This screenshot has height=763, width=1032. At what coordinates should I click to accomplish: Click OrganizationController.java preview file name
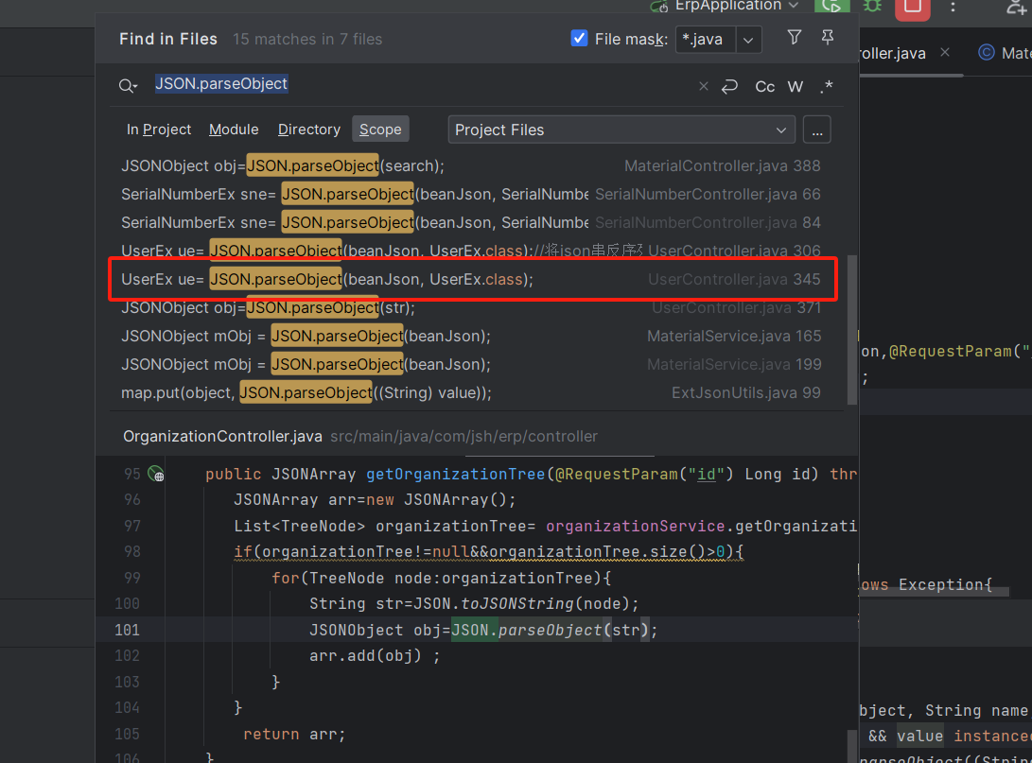tap(222, 436)
